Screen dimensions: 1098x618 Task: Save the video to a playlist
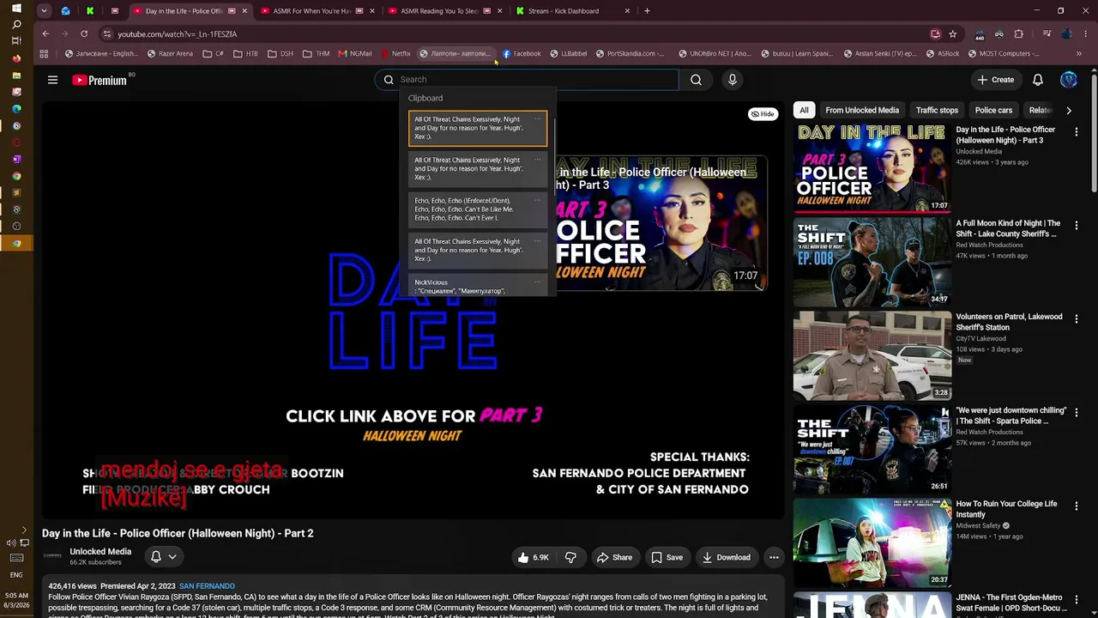tap(667, 557)
